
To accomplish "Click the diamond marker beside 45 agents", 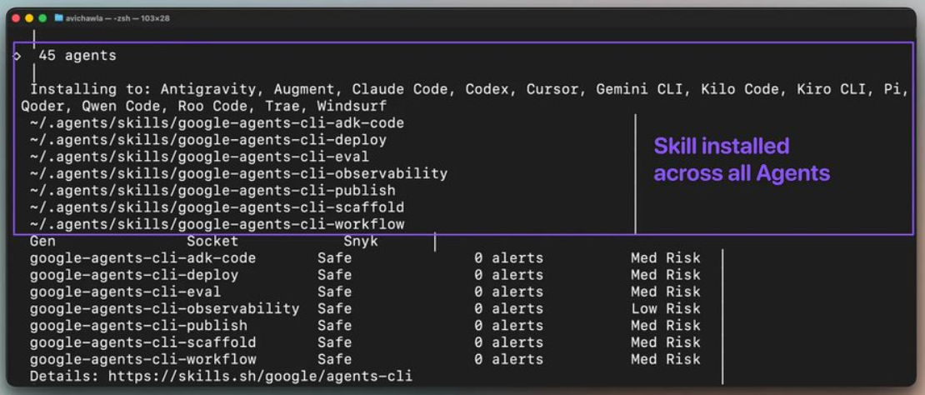I will (17, 56).
